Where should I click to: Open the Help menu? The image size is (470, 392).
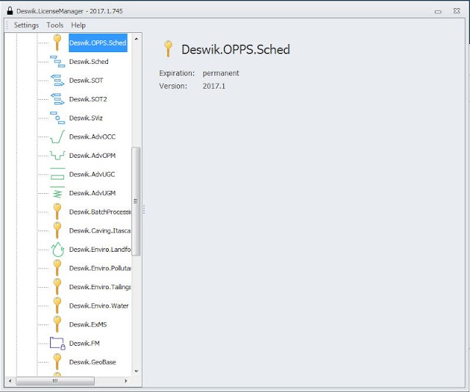point(79,25)
